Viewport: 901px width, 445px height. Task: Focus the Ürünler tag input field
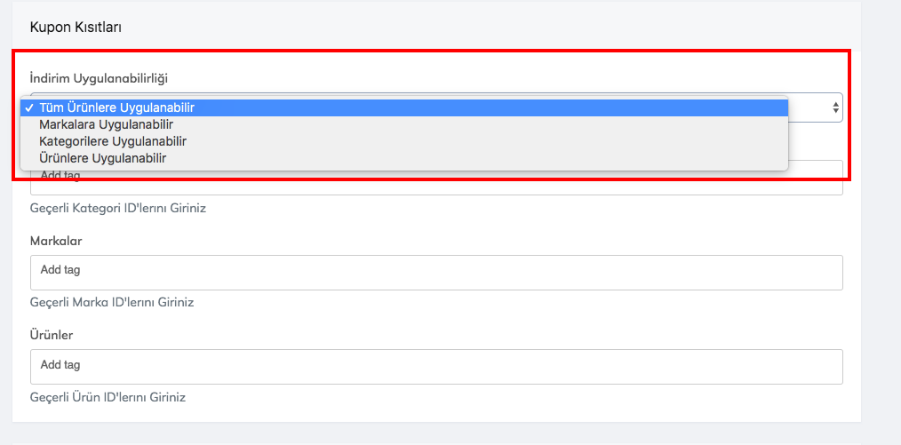pyautogui.click(x=435, y=367)
